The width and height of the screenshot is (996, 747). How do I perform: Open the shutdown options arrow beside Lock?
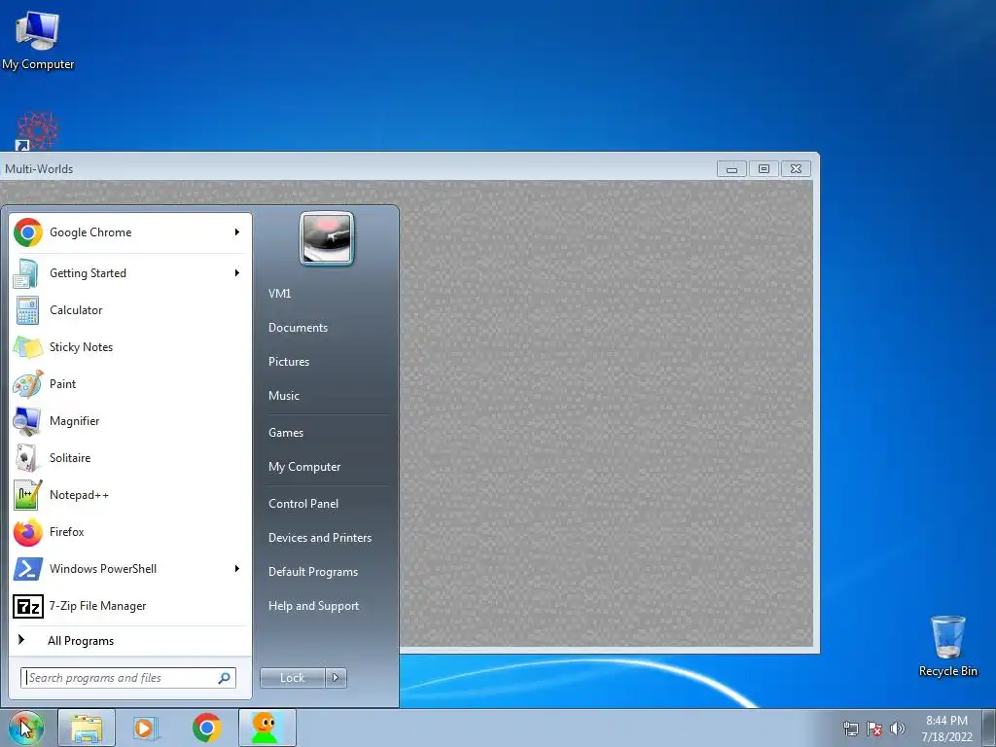336,678
